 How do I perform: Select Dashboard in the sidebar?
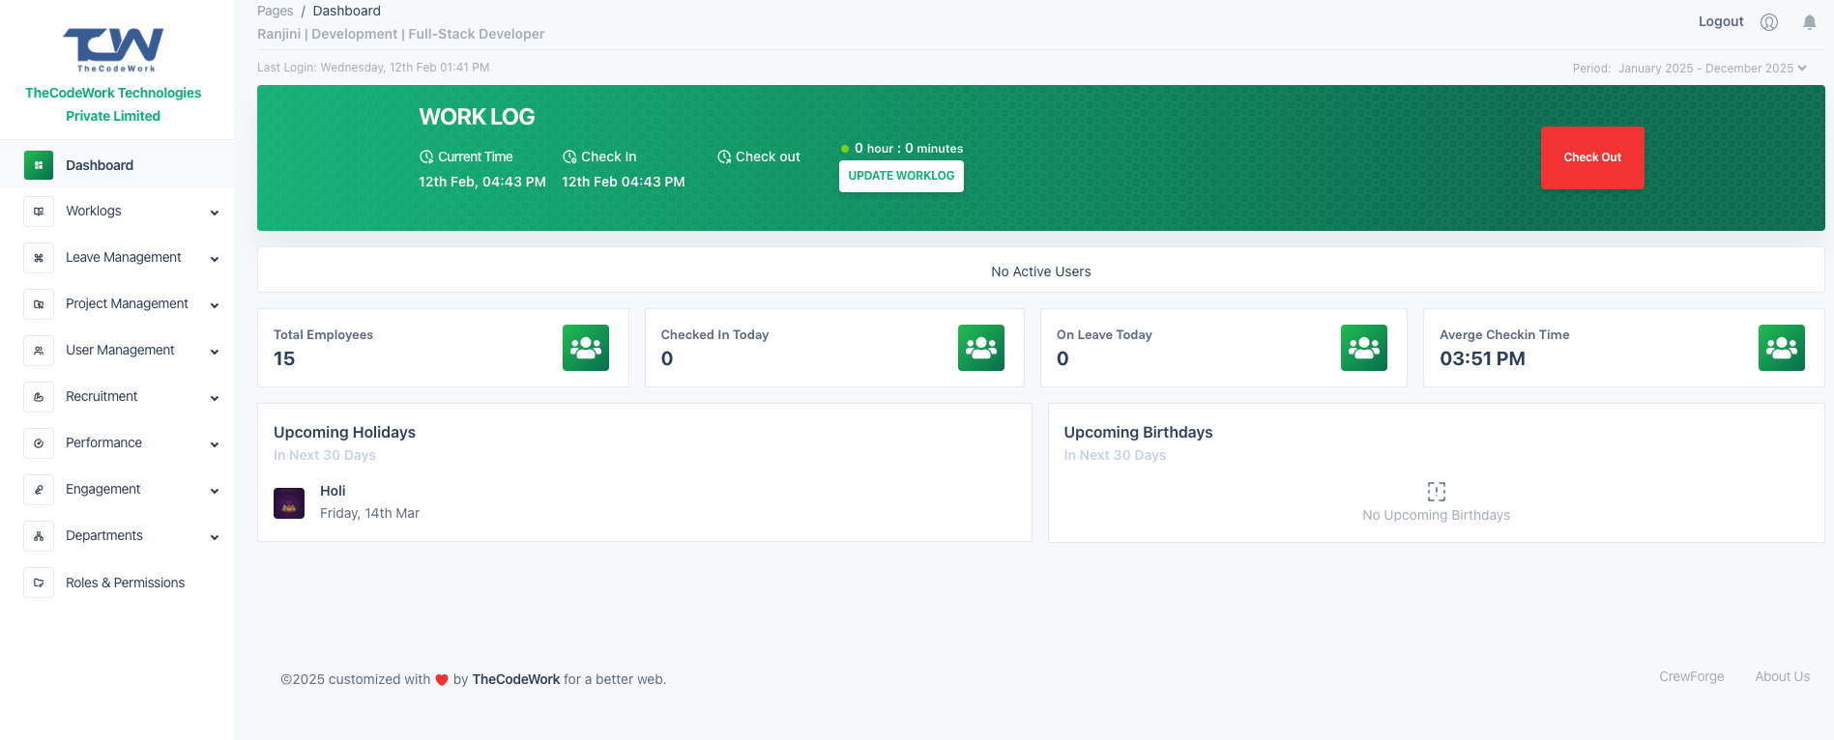point(117,165)
